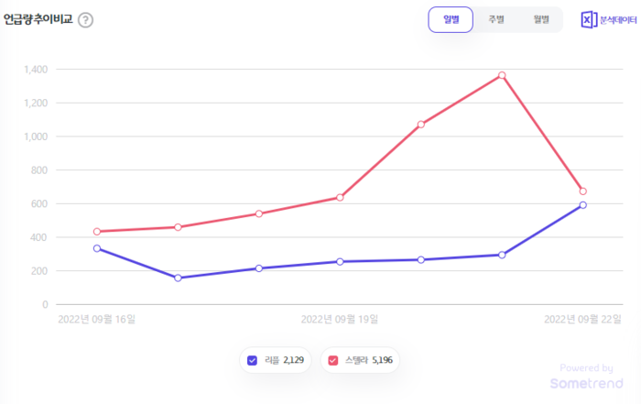Download the 분석데이터 Excel file
The height and width of the screenshot is (404, 641).
tap(609, 19)
